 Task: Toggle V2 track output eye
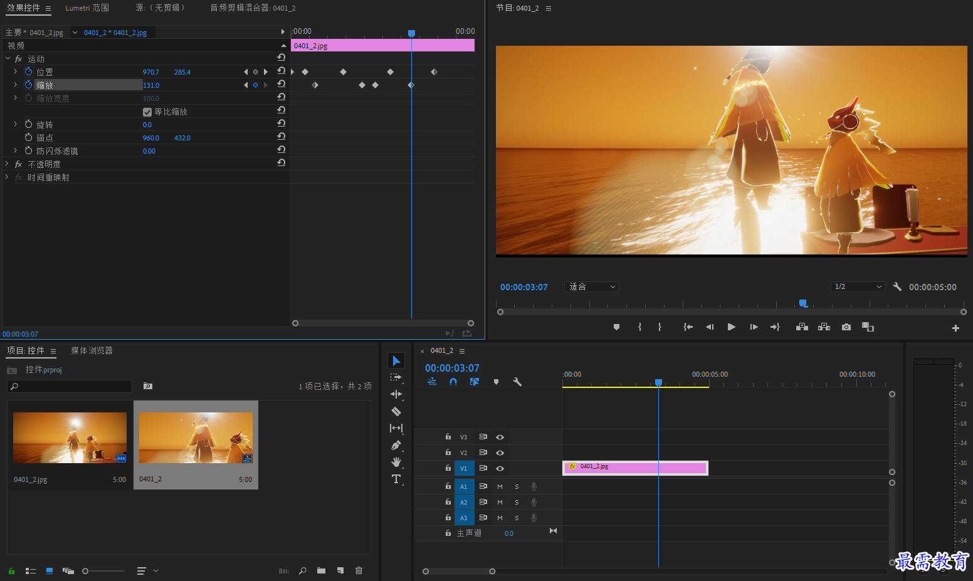(500, 453)
